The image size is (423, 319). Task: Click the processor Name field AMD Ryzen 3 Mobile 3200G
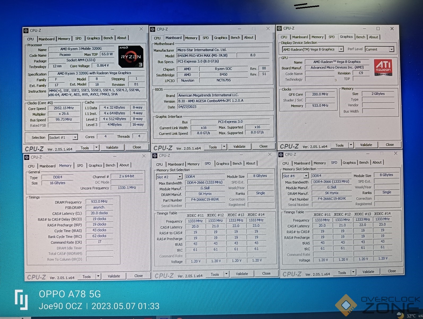pyautogui.click(x=81, y=49)
